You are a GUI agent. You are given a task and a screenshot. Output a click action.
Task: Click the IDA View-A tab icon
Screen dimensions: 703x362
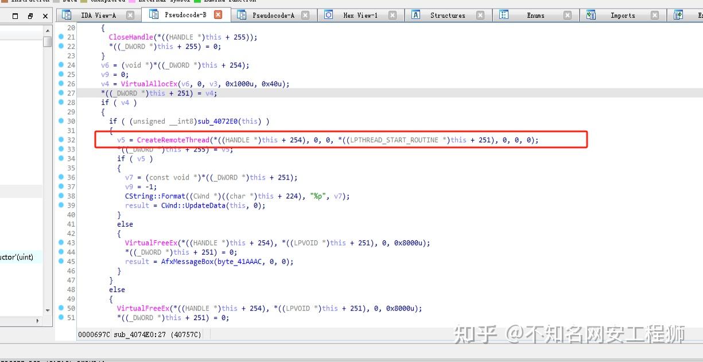(x=67, y=15)
